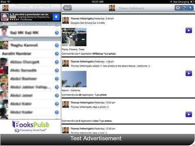The width and height of the screenshot is (195, 146).
Task: Open disclosure arrow for Raghu Kannoli
Action: coord(57,45)
